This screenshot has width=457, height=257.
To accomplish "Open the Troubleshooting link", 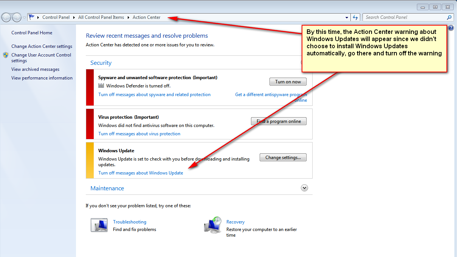I will [x=130, y=222].
